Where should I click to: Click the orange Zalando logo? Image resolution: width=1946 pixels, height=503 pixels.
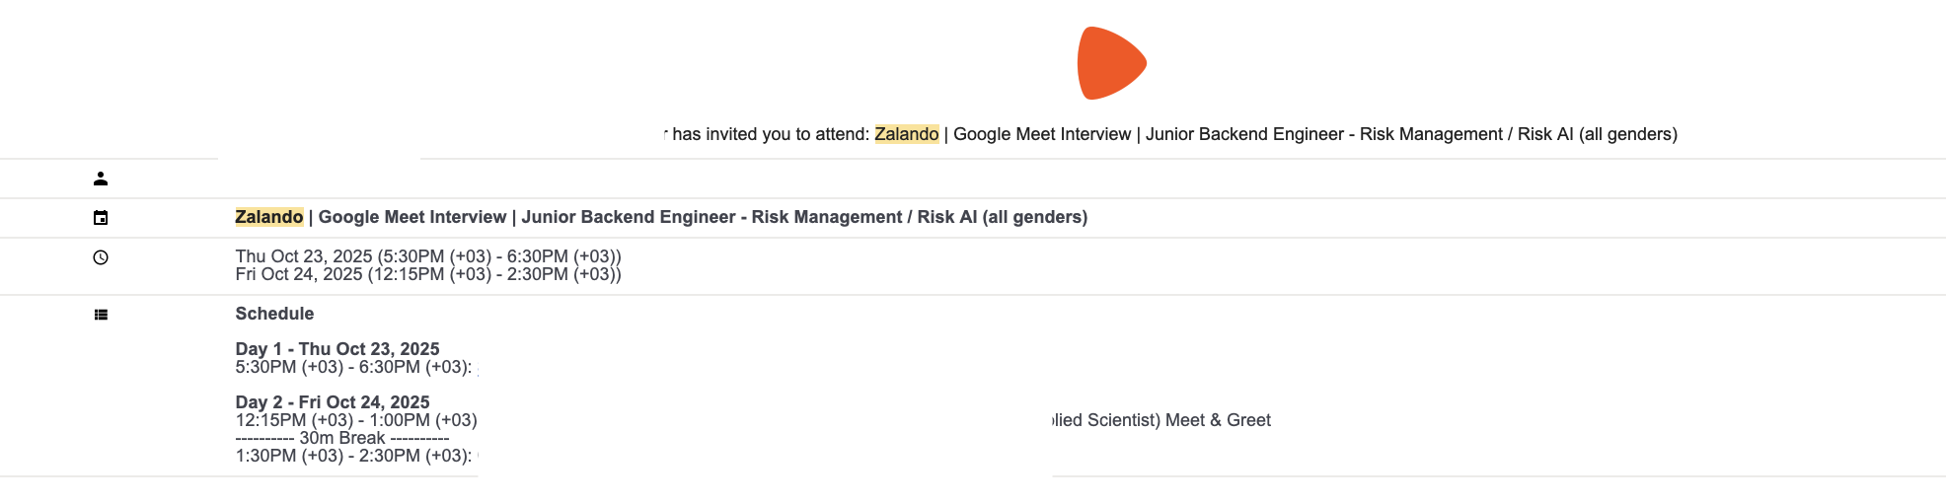point(1111,63)
